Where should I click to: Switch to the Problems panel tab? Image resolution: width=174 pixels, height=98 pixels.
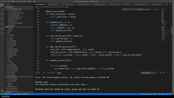38,73
